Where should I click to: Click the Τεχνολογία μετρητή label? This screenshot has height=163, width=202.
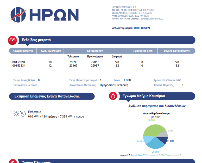[x=25, y=85]
